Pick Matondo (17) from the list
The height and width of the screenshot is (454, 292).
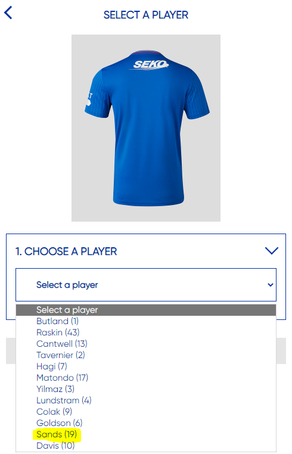click(146, 378)
